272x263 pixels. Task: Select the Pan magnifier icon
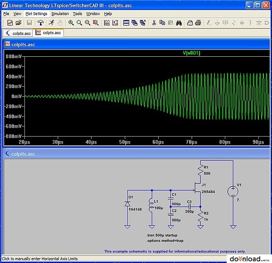79,23
